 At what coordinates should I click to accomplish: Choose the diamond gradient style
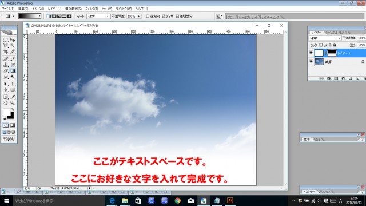coord(69,16)
